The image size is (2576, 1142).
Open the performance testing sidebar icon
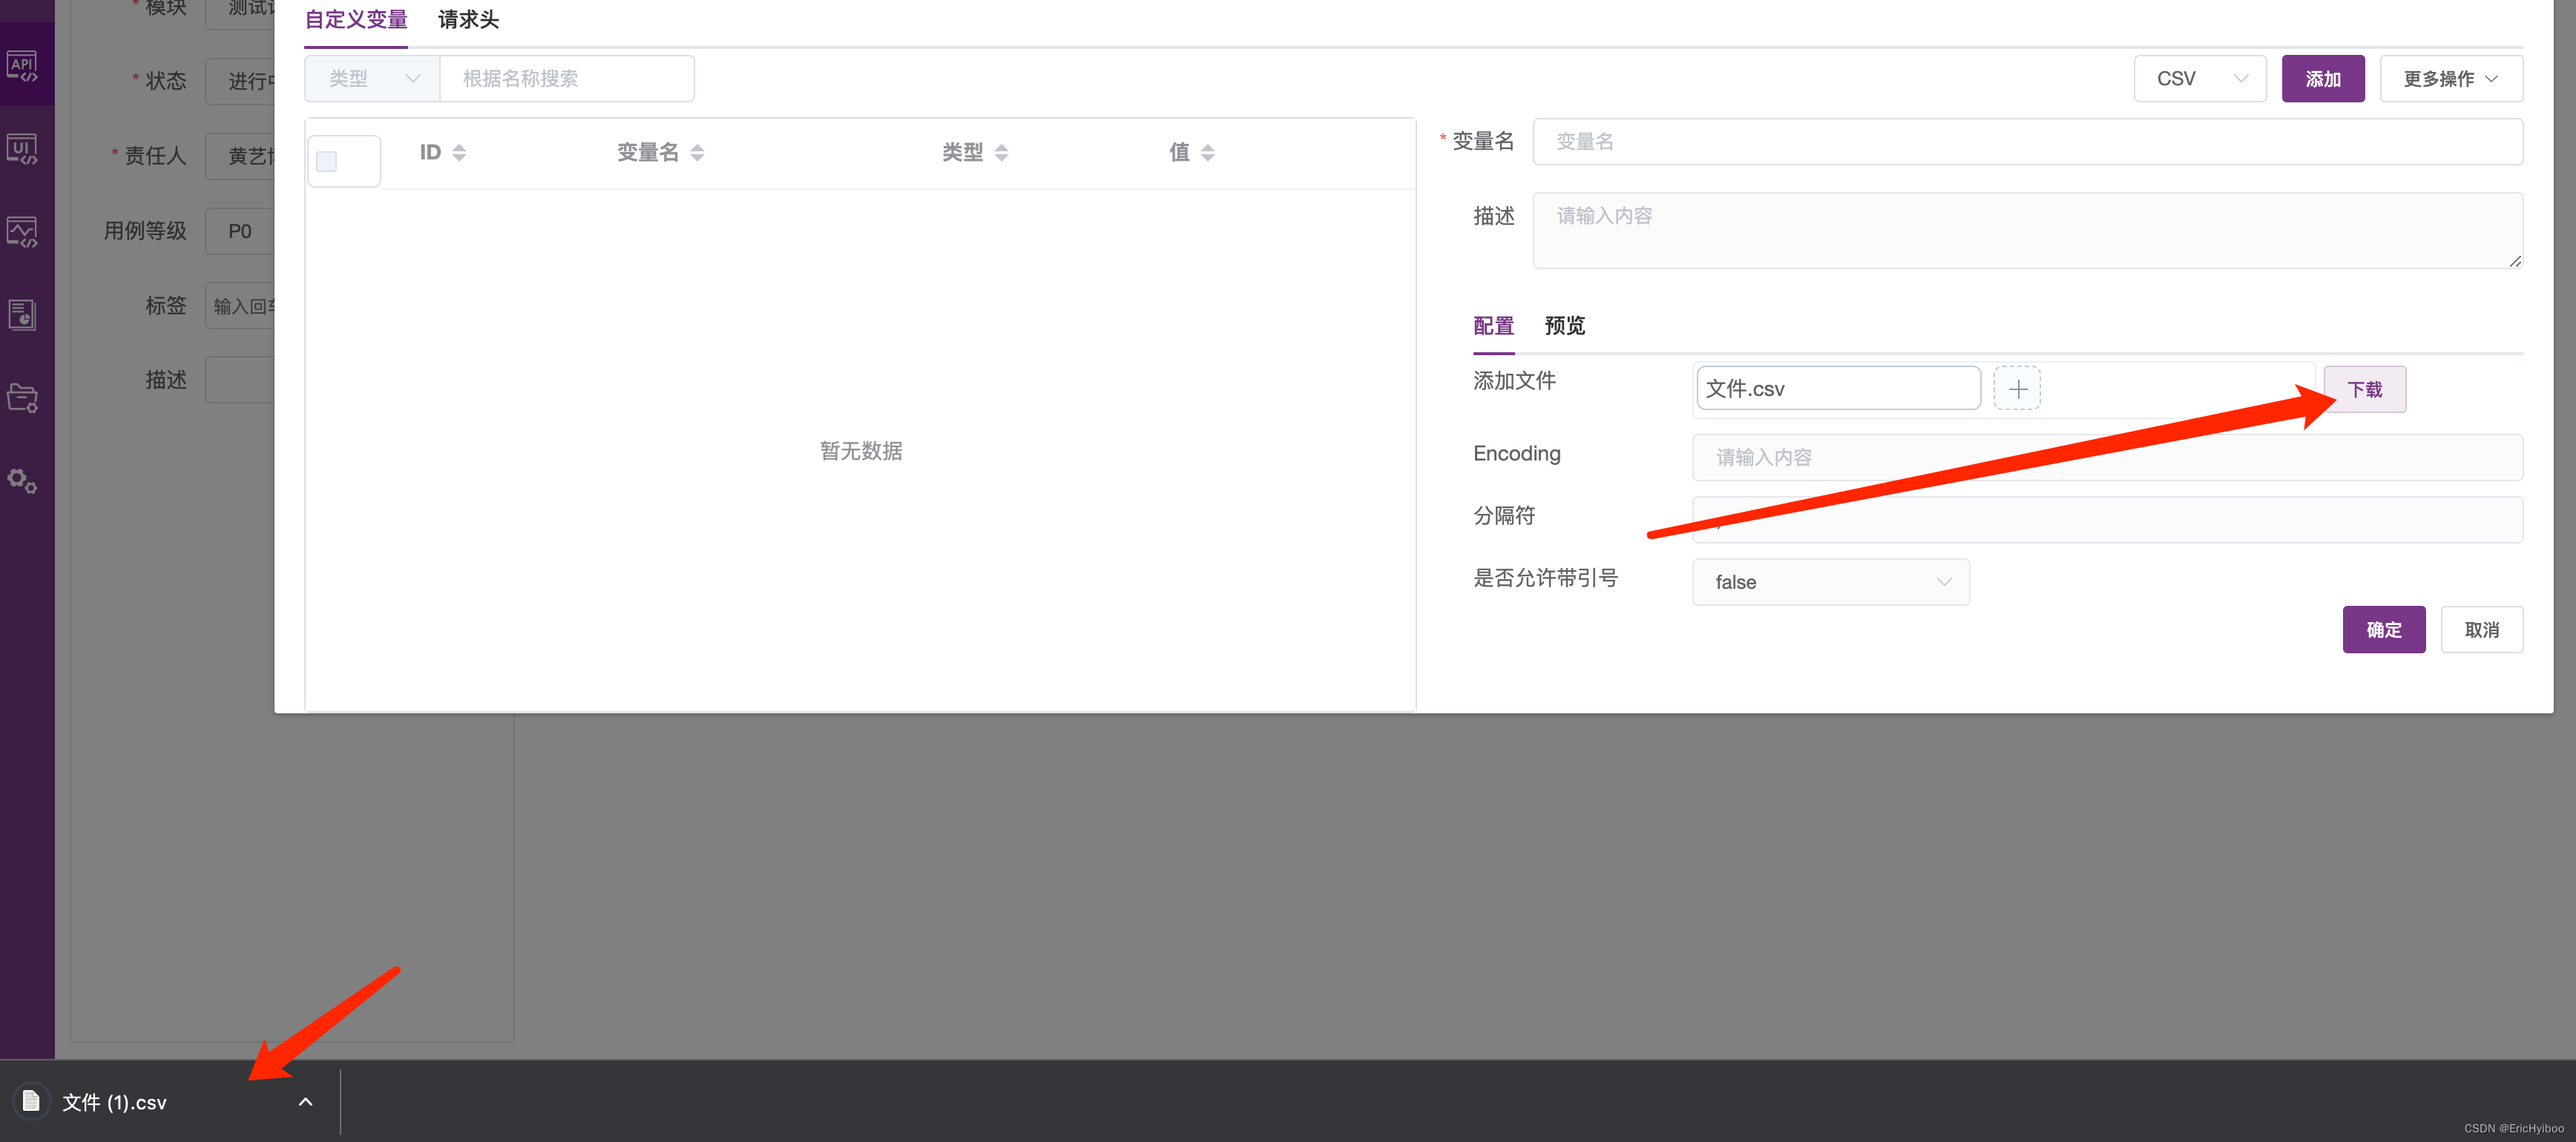(22, 233)
